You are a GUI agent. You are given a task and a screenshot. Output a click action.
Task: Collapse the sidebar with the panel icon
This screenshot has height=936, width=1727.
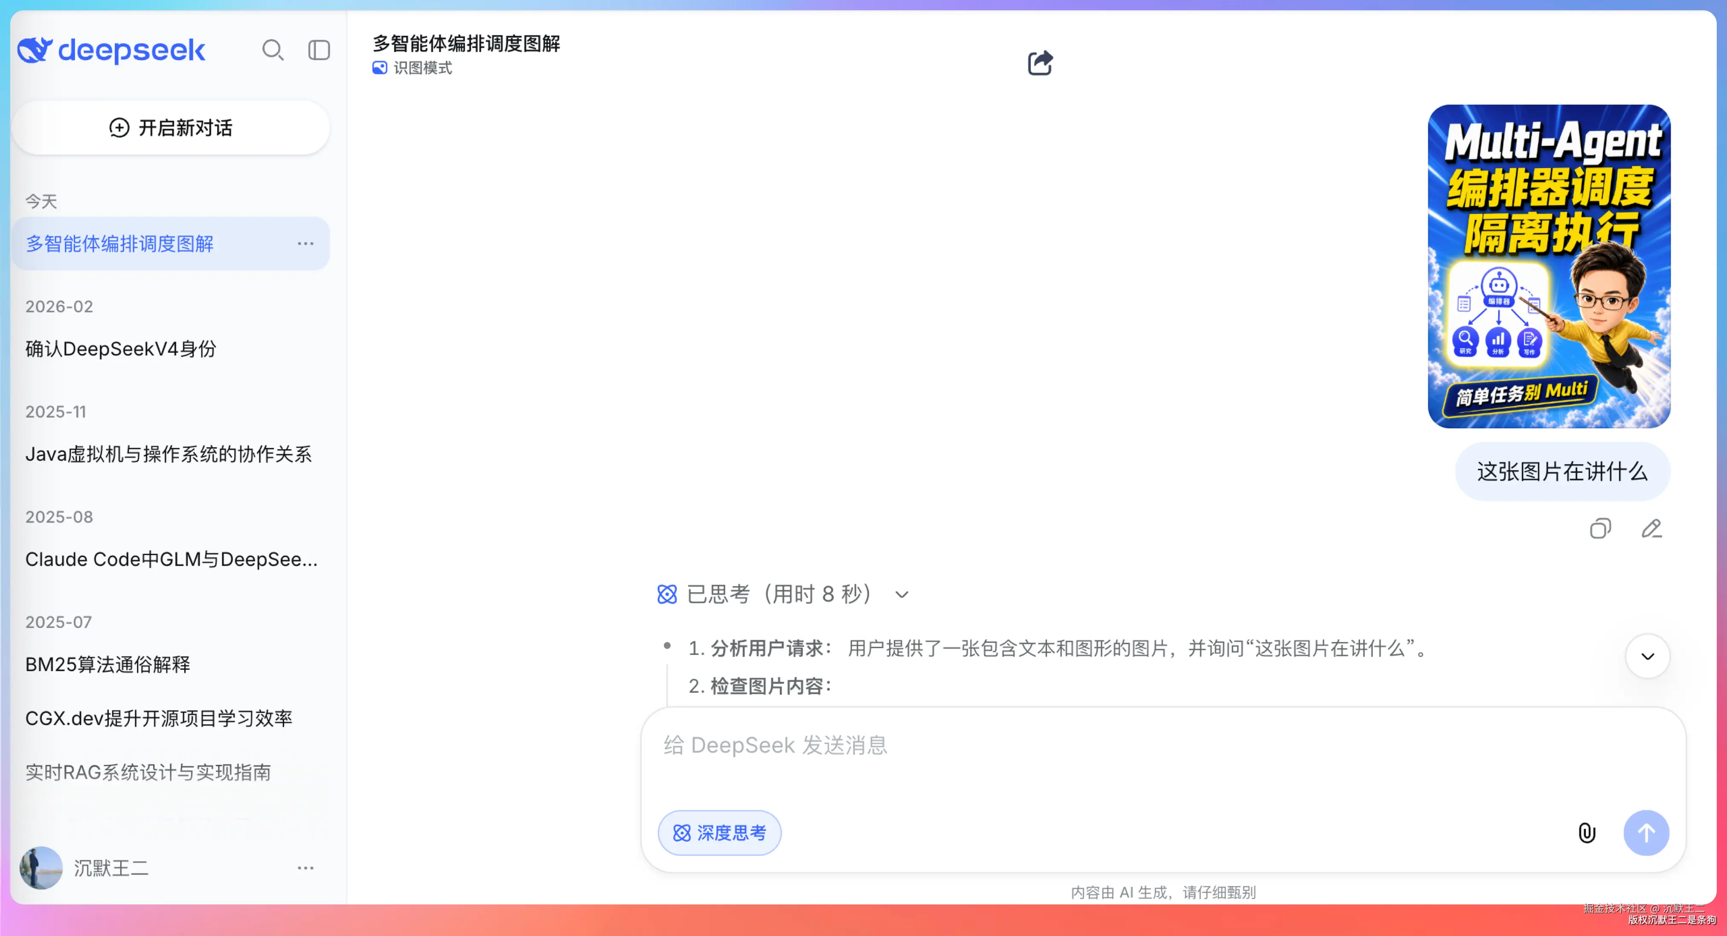click(x=319, y=50)
